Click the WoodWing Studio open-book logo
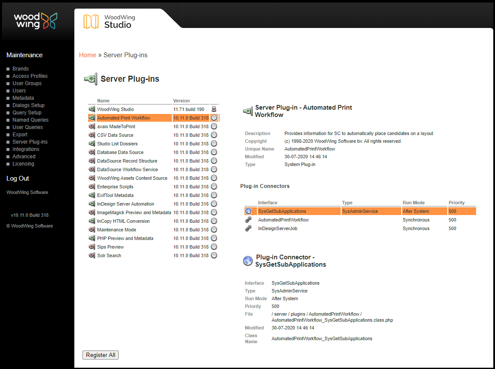 [91, 22]
